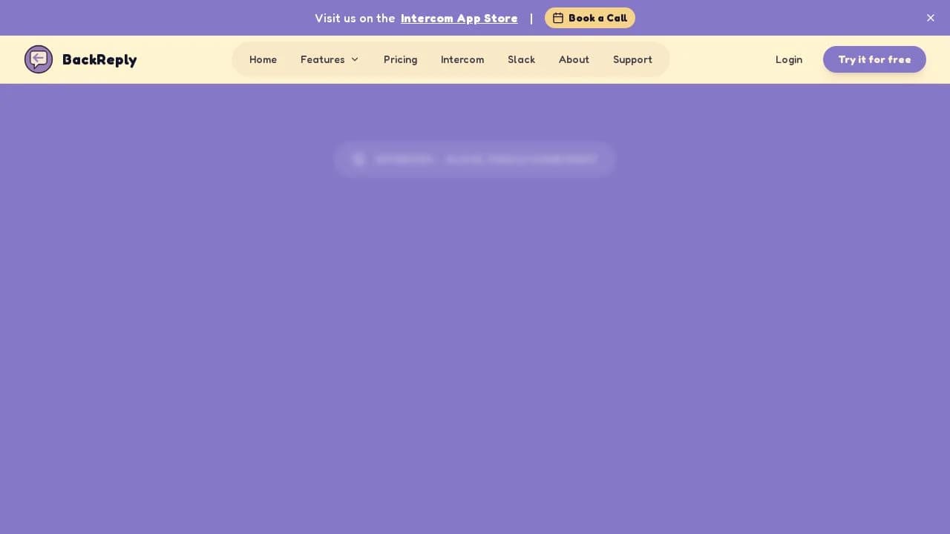Click the calendar glyph left of Book a Call text
The height and width of the screenshot is (534, 950).
pos(559,18)
